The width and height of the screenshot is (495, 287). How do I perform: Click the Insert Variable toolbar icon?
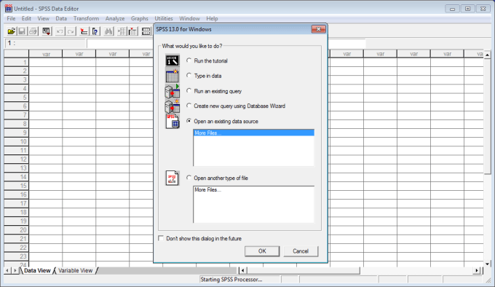[133, 31]
